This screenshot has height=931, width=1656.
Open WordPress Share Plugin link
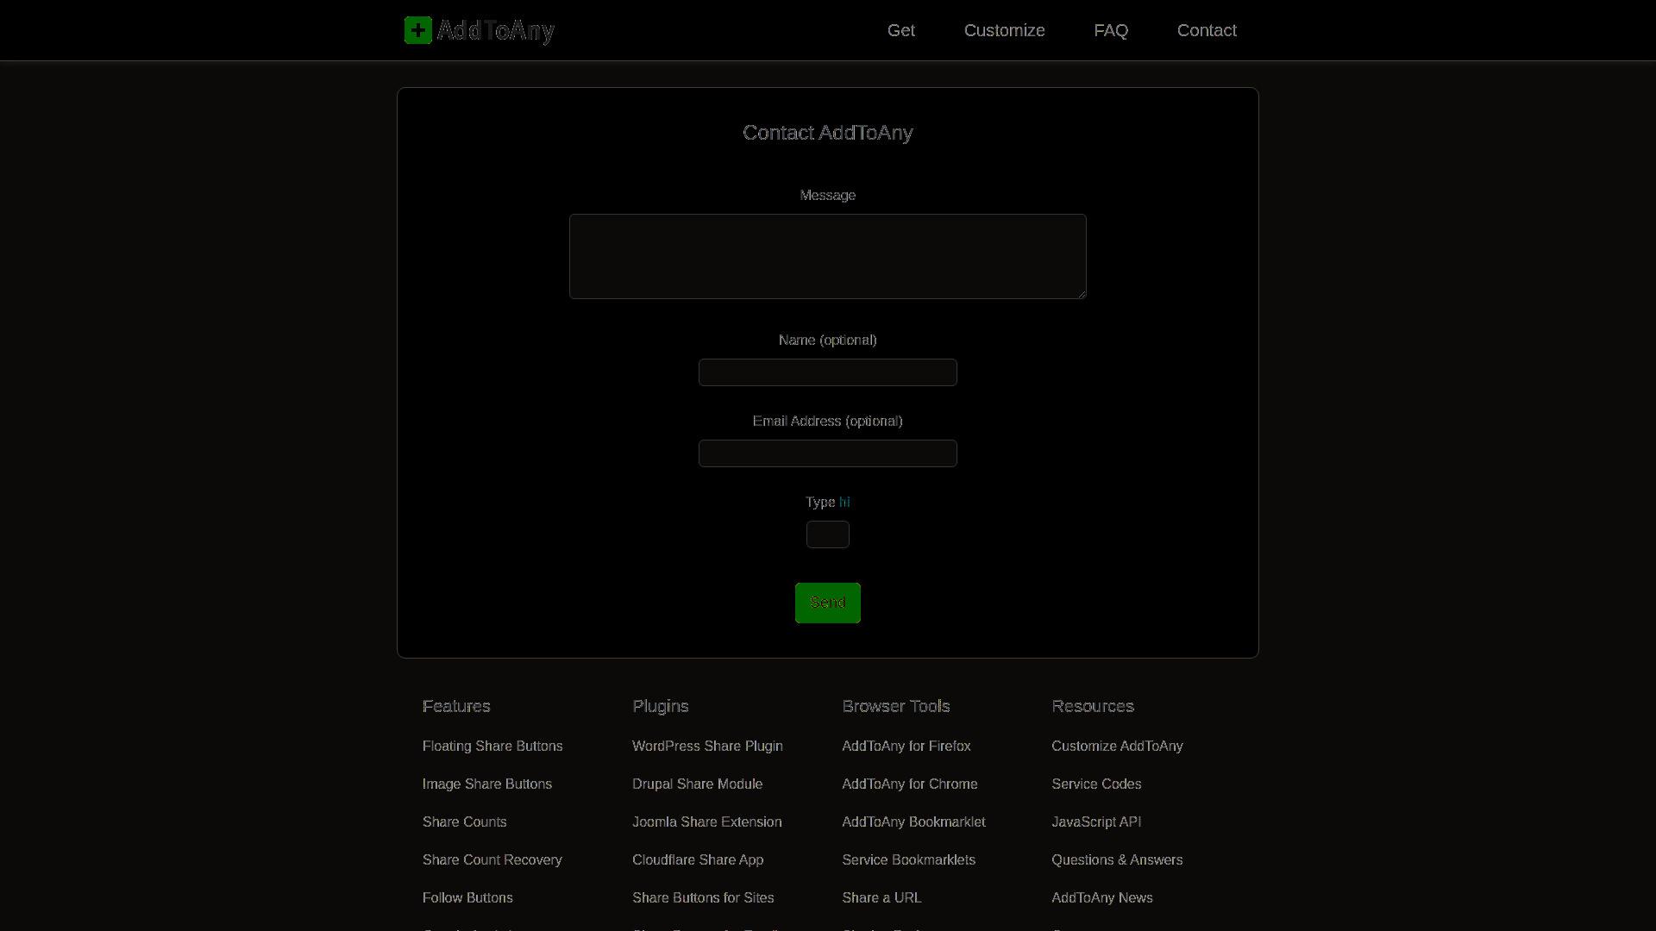[x=707, y=747]
